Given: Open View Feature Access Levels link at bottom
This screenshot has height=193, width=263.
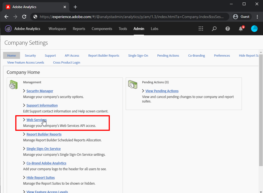Looking at the screenshot, I should click(47, 192).
